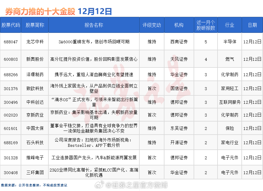This screenshot has height=191, width=263.
Task: Click industry 燃气
Action: point(230,59)
